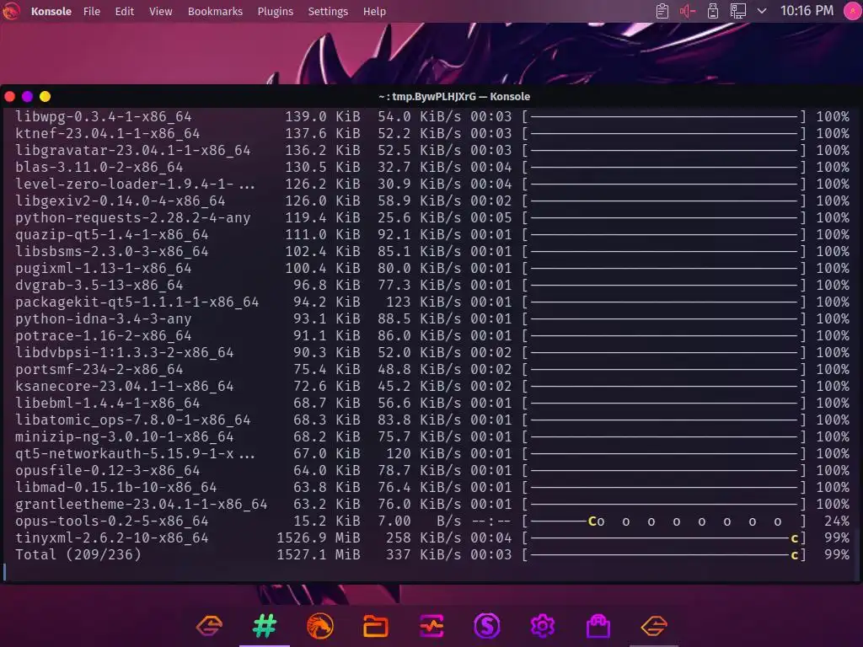This screenshot has width=863, height=647.
Task: Select libsbsms-2.3.0-3-x86_64 text
Action: 112,251
